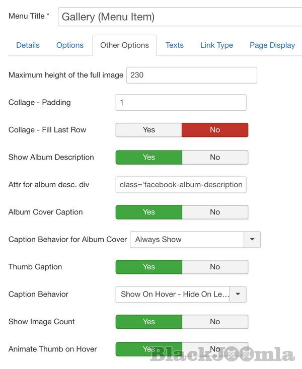Image resolution: width=302 pixels, height=369 pixels.
Task: Expand the Caption Behavior hover dropdown
Action: (x=173, y=294)
